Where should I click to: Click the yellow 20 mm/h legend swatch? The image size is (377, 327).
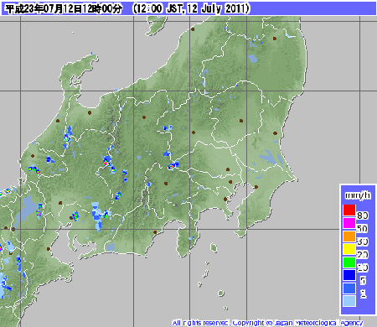coord(349,249)
